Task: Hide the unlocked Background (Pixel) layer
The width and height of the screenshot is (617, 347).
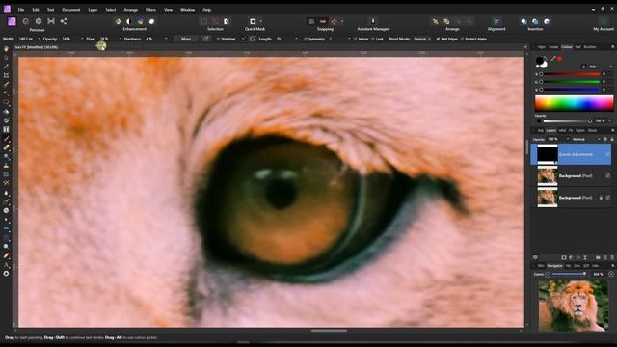Action: pyautogui.click(x=608, y=175)
